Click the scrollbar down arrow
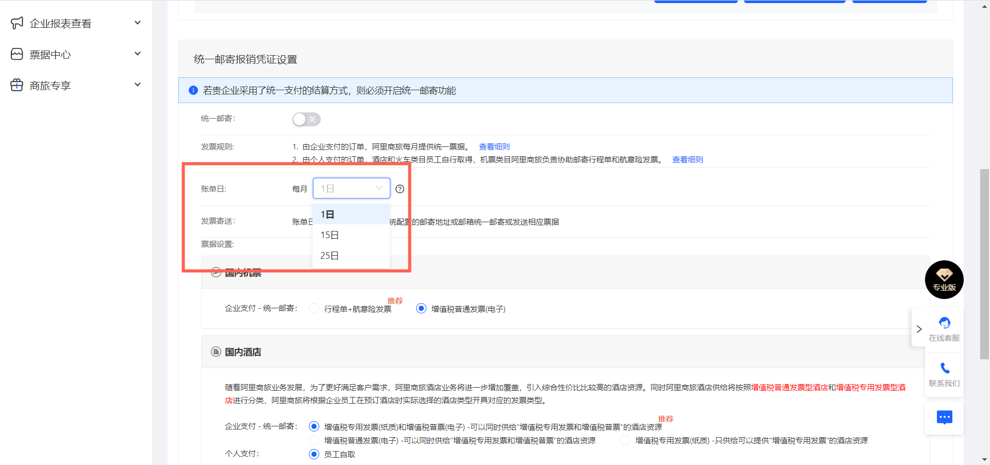 [x=984, y=459]
